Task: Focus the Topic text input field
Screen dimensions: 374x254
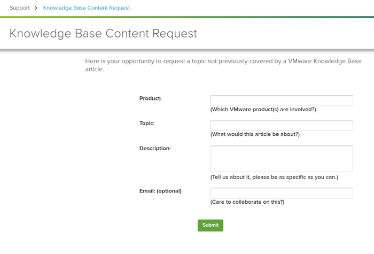Action: point(282,126)
